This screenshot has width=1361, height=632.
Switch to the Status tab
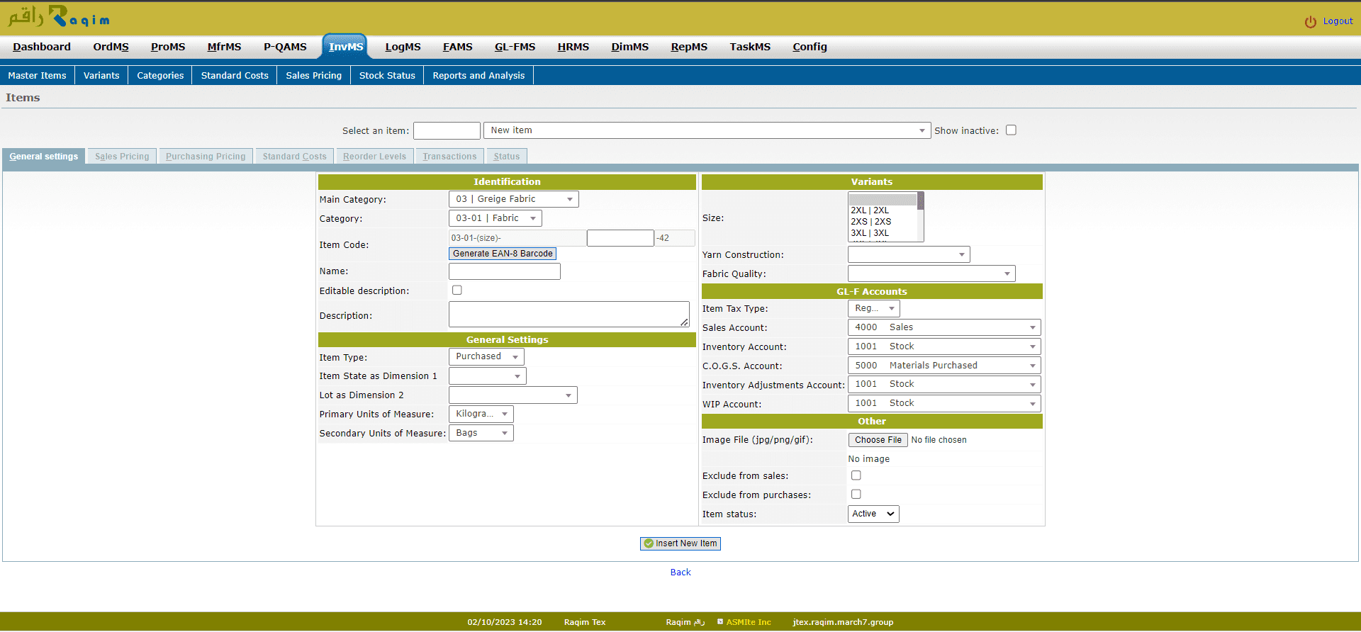click(507, 157)
